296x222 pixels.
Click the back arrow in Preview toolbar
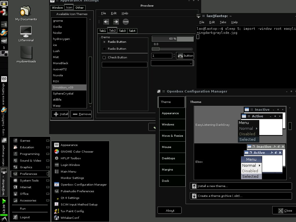pos(106,22)
